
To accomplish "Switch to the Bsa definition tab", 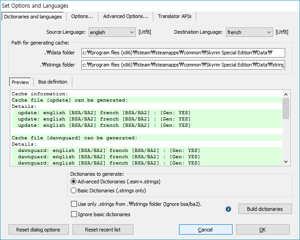I will pos(53,82).
